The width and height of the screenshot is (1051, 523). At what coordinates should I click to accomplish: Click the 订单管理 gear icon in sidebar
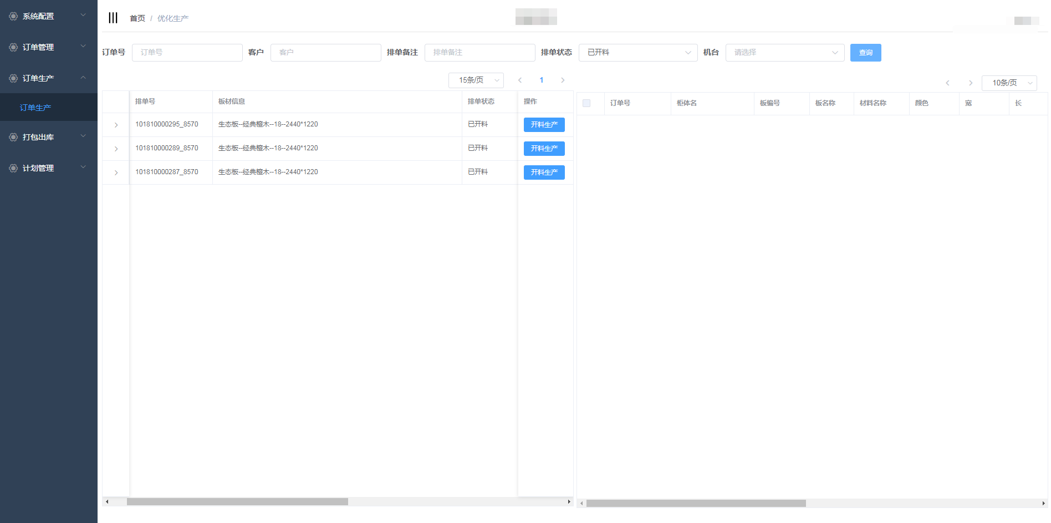(x=13, y=47)
